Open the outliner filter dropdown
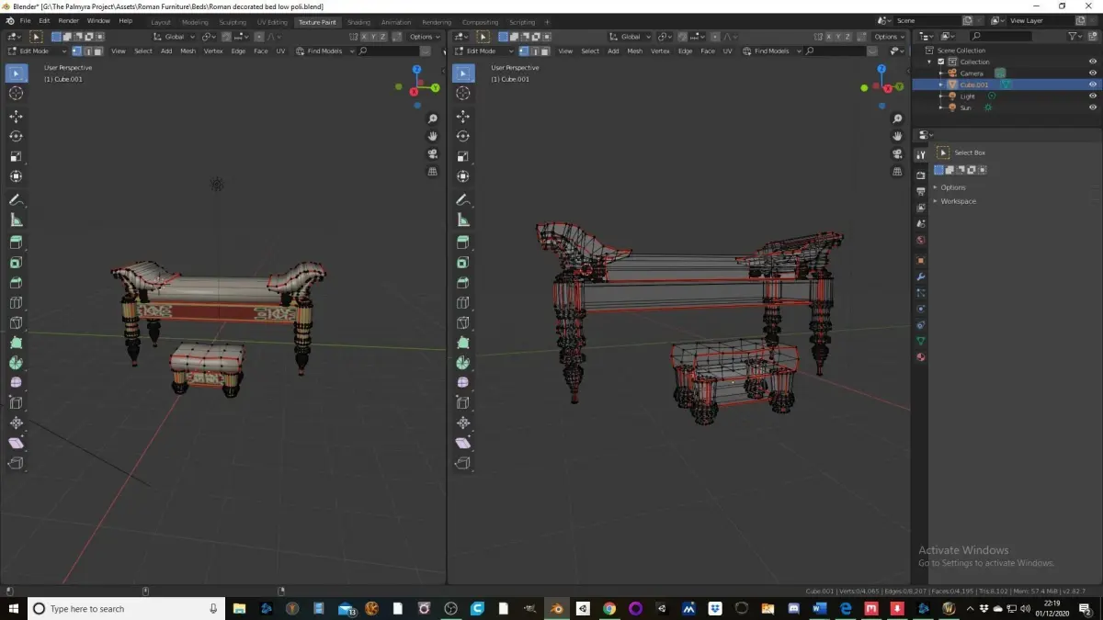 click(1075, 37)
